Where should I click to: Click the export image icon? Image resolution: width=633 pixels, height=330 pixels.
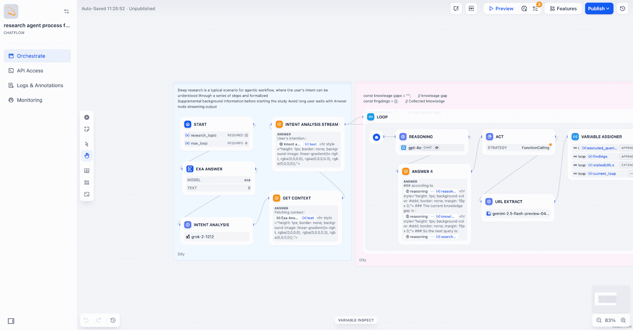tap(87, 171)
